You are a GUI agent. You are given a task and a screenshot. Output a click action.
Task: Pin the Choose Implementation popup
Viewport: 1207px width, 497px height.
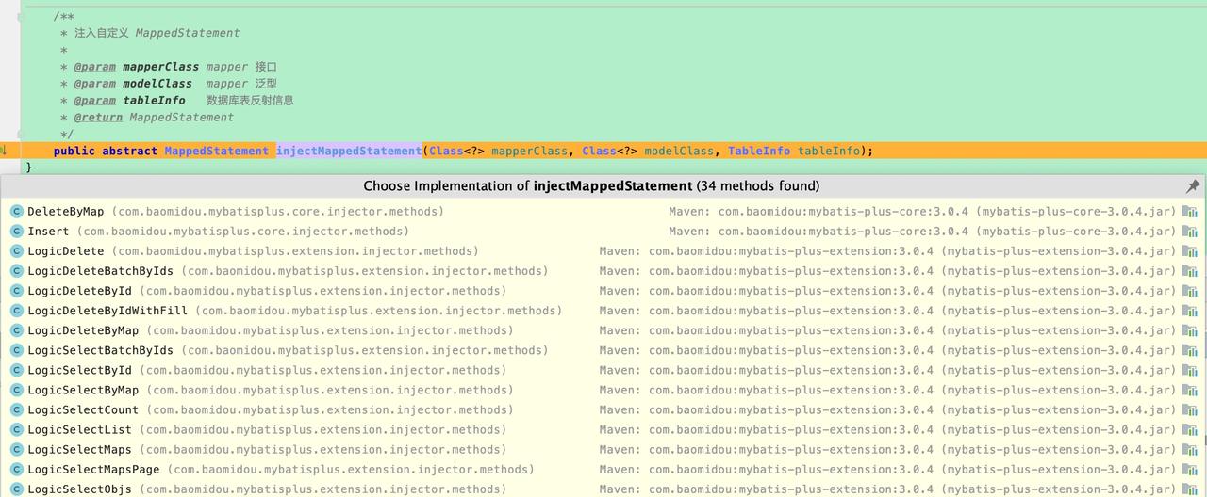(x=1192, y=186)
